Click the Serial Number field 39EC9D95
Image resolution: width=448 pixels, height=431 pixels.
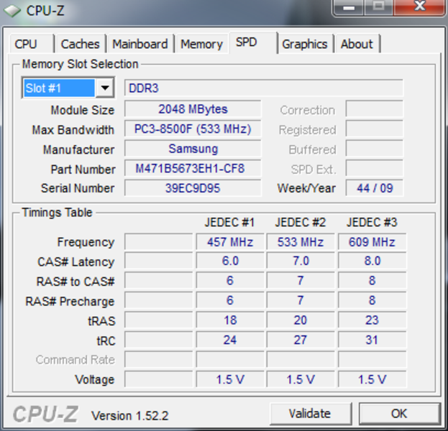point(192,188)
